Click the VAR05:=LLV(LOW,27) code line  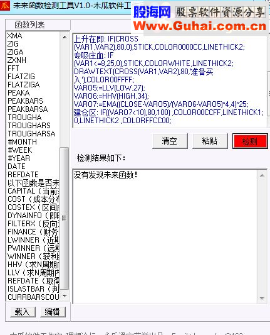(110, 88)
